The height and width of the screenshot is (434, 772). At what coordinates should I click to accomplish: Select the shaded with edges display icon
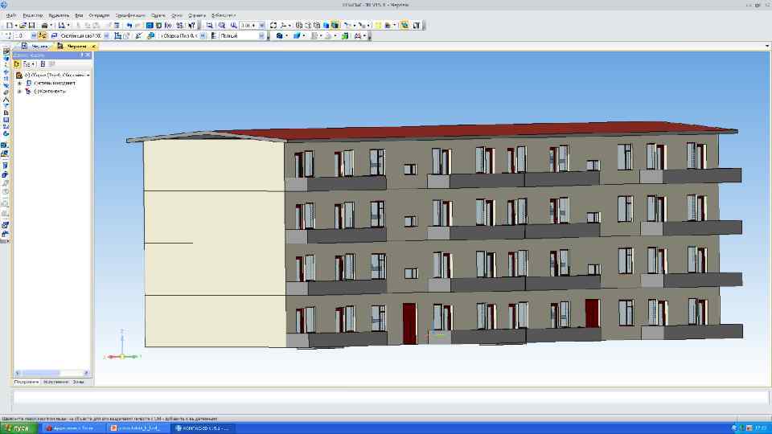335,25
